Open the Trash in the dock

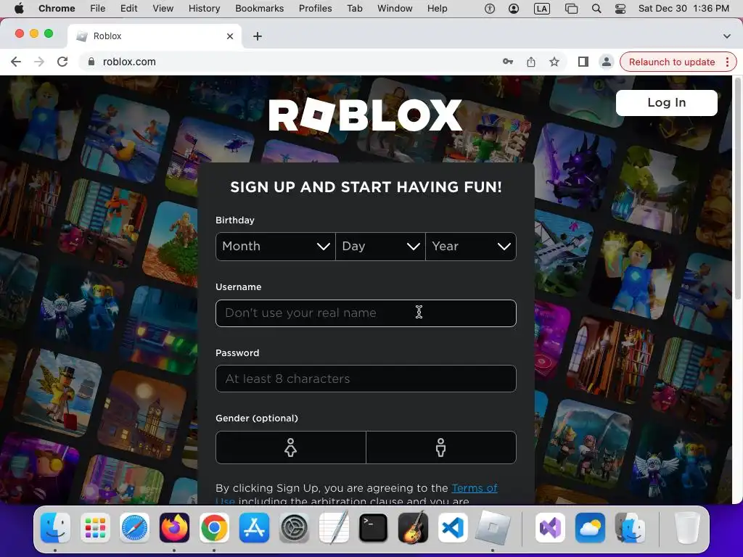[x=687, y=528]
